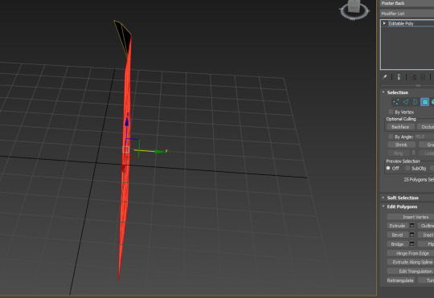The width and height of the screenshot is (434, 298).
Task: Click Hinge From Edge button
Action: tap(411, 253)
